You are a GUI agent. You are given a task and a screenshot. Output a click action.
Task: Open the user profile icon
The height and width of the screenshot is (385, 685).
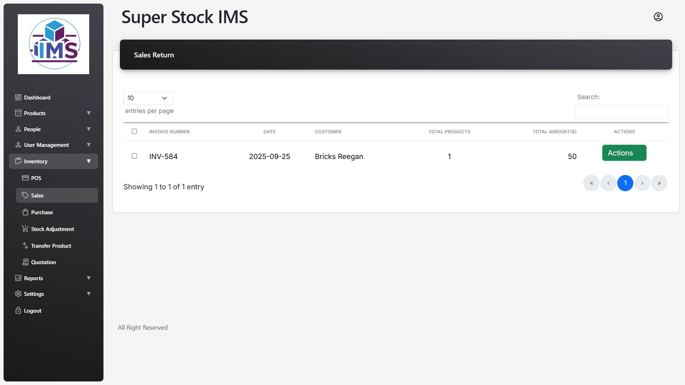pyautogui.click(x=658, y=17)
